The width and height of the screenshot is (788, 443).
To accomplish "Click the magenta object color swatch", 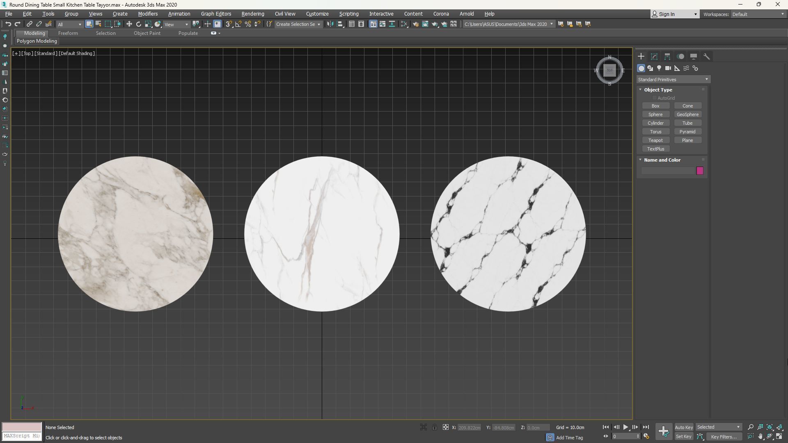I will click(x=700, y=171).
